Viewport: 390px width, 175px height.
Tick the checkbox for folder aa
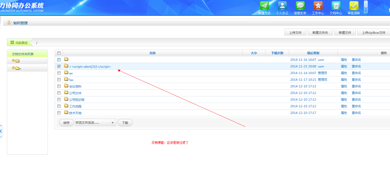pyautogui.click(x=59, y=73)
